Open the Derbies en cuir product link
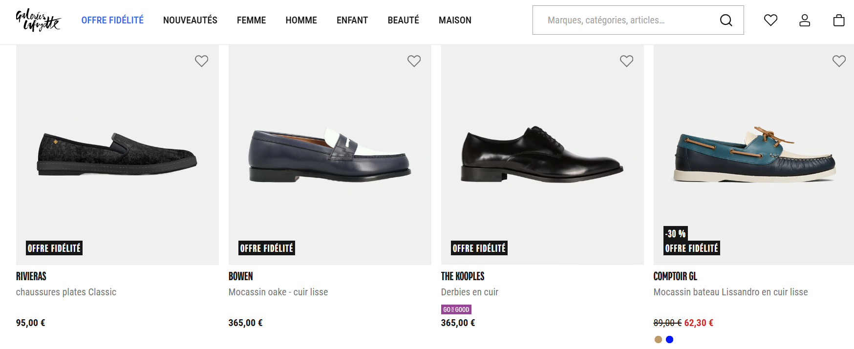This screenshot has height=349, width=854. click(x=470, y=292)
